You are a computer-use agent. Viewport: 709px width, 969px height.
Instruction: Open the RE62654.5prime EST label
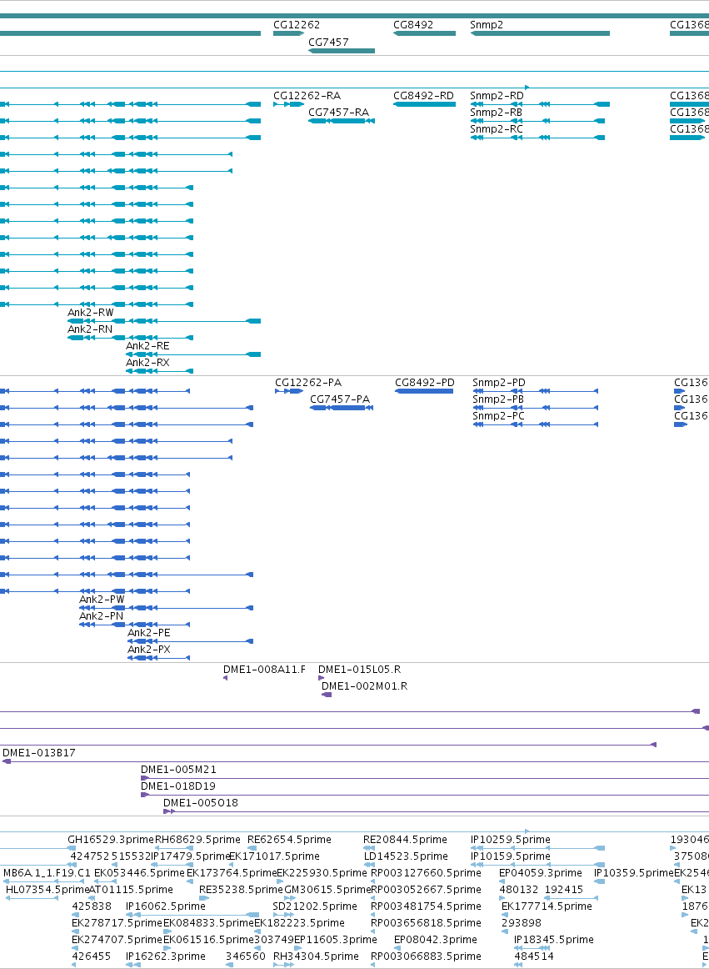[x=290, y=840]
